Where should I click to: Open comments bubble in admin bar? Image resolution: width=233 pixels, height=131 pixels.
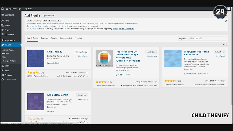pyautogui.click(x=21, y=9)
